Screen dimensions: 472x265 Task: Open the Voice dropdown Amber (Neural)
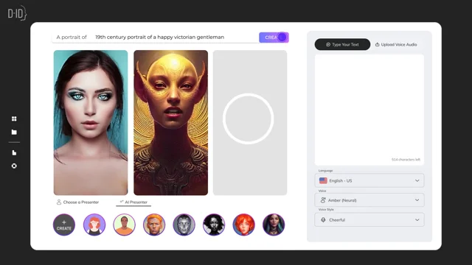[x=369, y=200]
